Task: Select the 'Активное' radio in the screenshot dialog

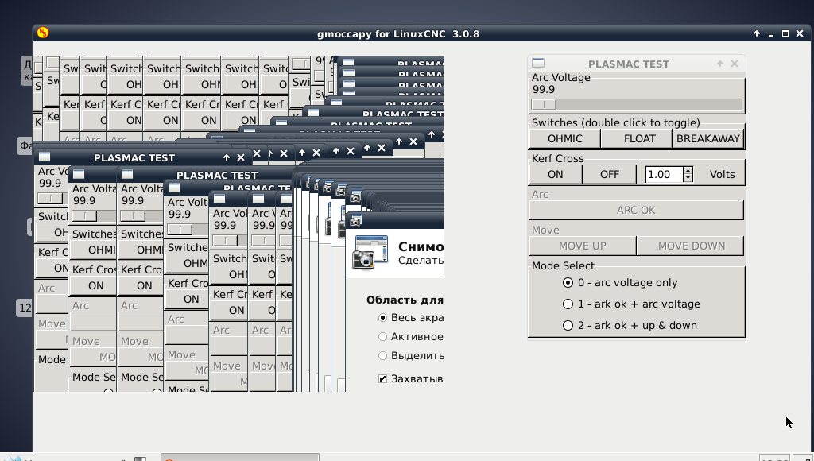Action: 382,337
